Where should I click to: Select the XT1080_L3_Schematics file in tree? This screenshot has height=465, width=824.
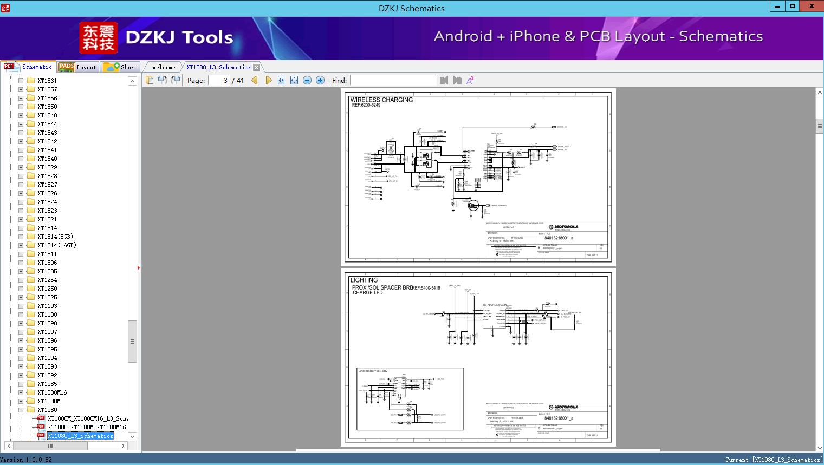point(81,436)
